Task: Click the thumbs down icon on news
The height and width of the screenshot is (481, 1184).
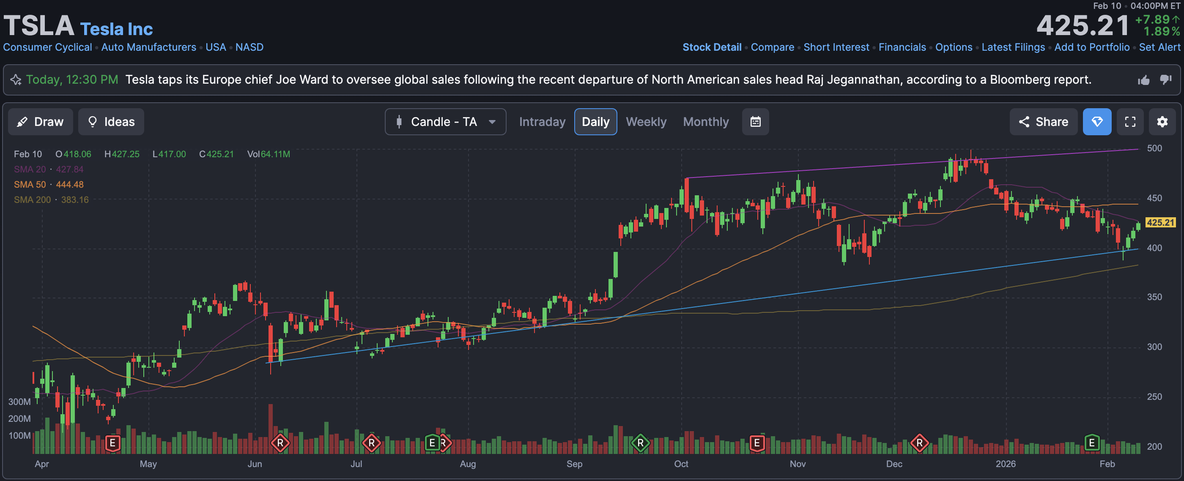Action: coord(1165,79)
